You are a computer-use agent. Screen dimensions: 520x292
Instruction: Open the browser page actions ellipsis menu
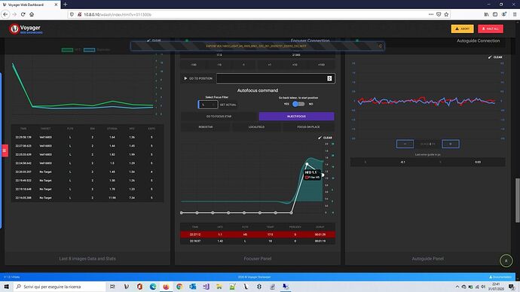click(431, 14)
